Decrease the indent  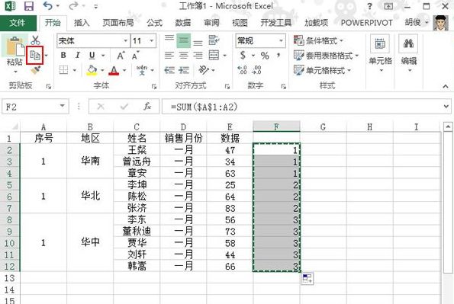(x=169, y=70)
